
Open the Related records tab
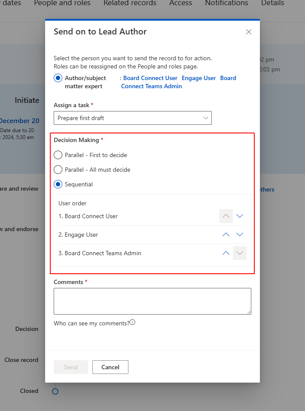coord(130,3)
